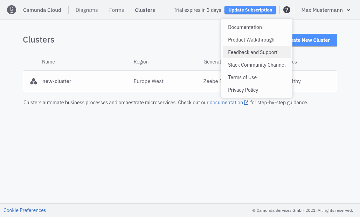Open Terms of Use from menu

pos(242,77)
